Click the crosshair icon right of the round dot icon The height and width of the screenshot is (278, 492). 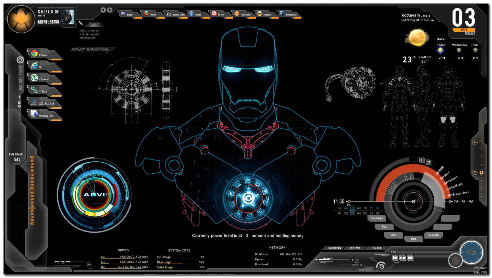pyautogui.click(x=110, y=10)
